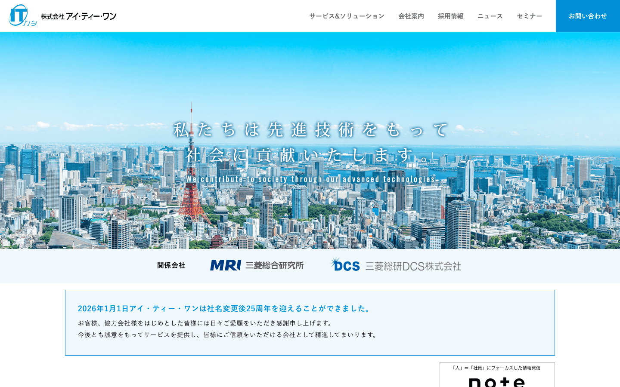The image size is (620, 387).
Task: Open サービス&ソリューション menu
Action: [x=347, y=16]
